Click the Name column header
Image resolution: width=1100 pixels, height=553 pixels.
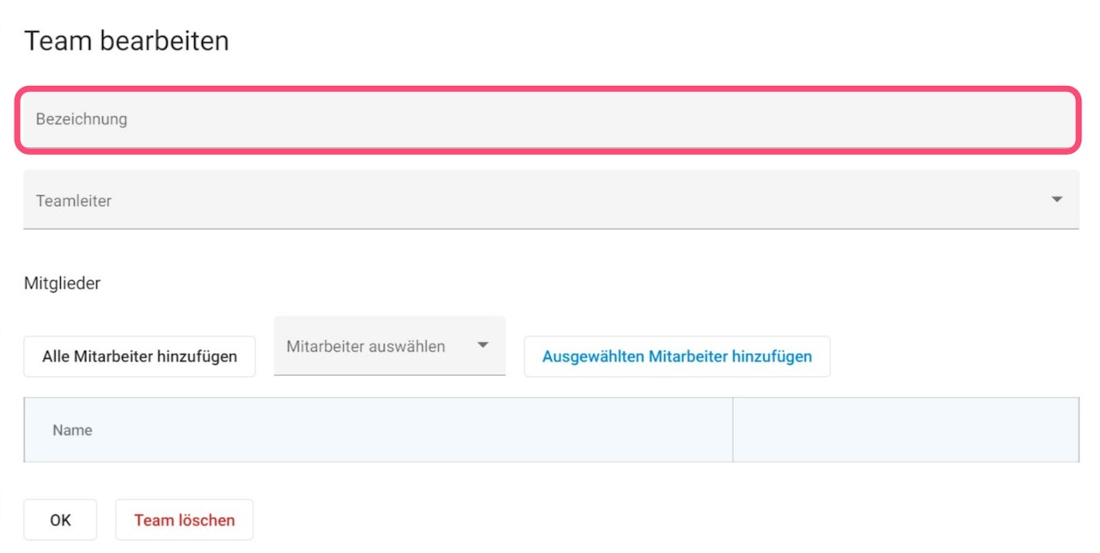click(x=72, y=430)
